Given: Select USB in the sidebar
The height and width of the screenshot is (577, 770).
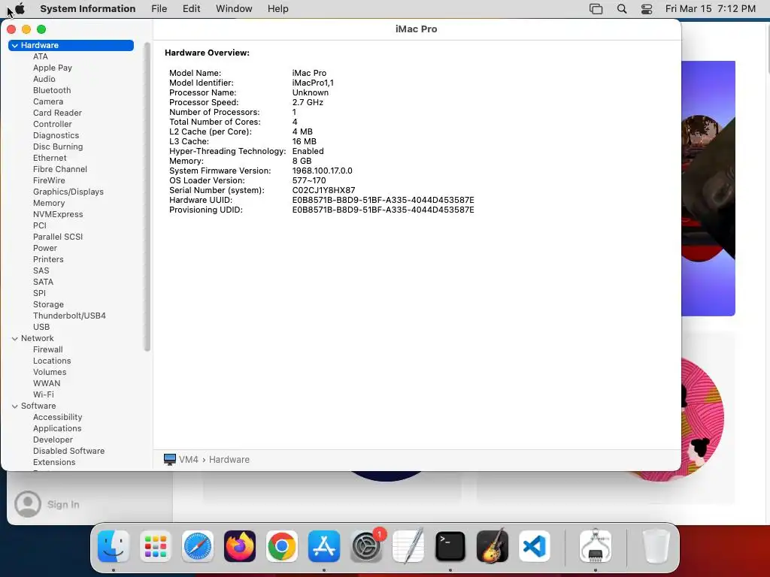Looking at the screenshot, I should pyautogui.click(x=41, y=328).
